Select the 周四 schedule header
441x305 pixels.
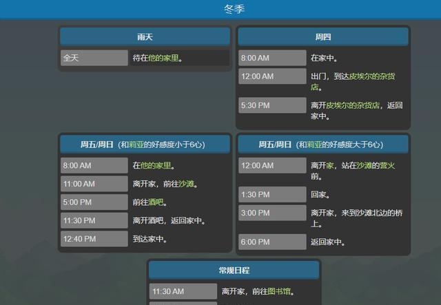tap(323, 36)
